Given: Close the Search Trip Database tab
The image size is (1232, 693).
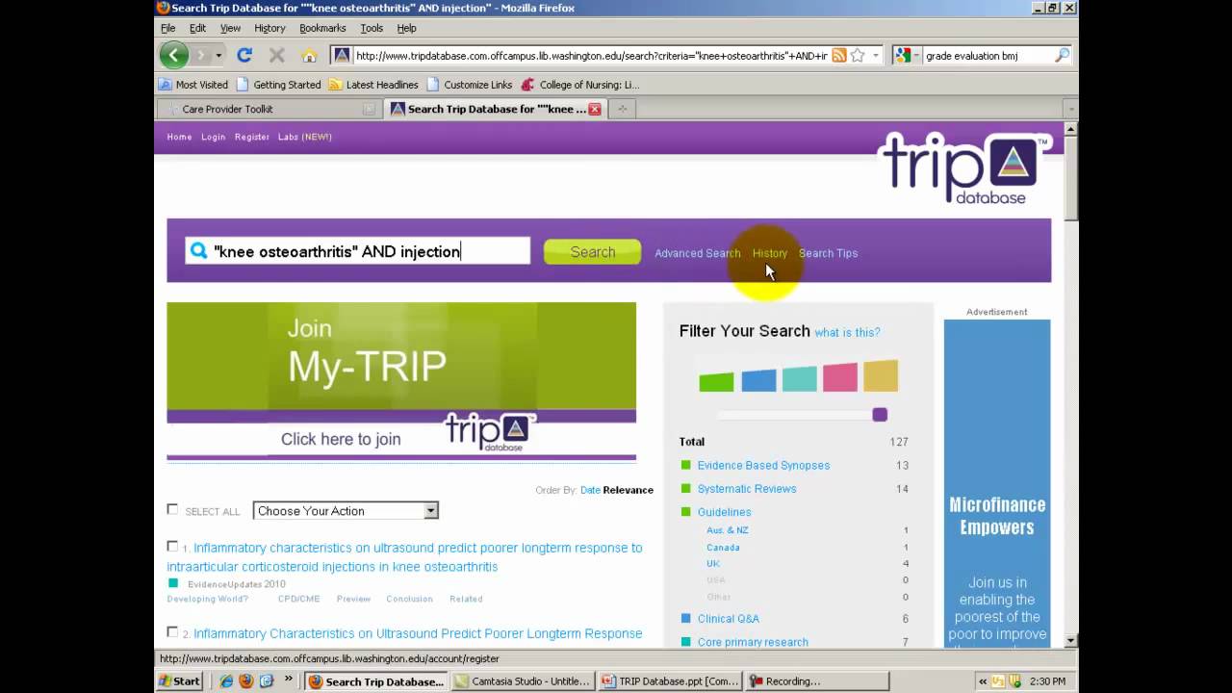Looking at the screenshot, I should pos(595,109).
